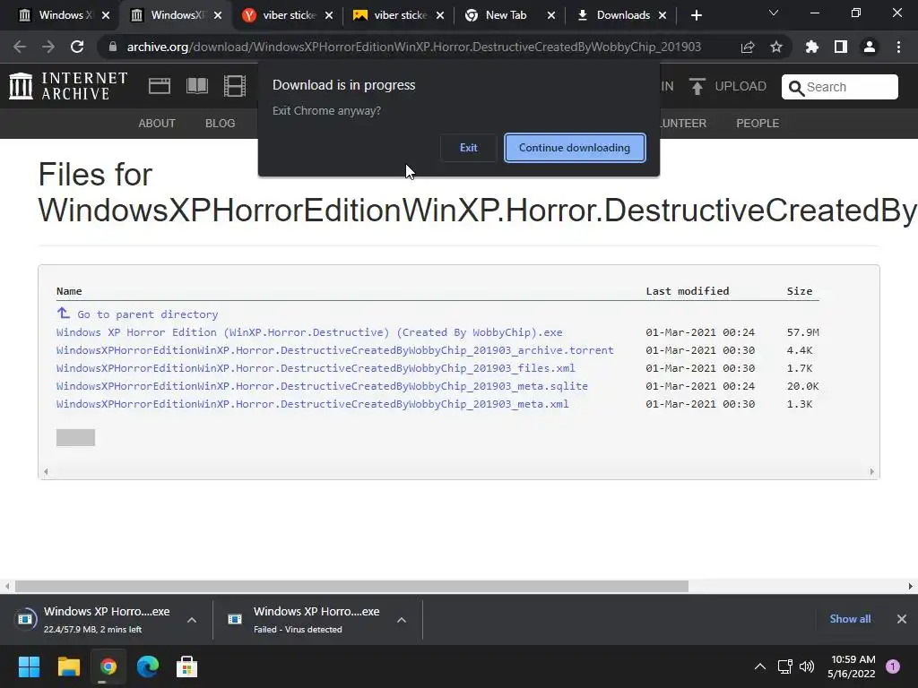Click UPLOAD text link

click(x=740, y=87)
